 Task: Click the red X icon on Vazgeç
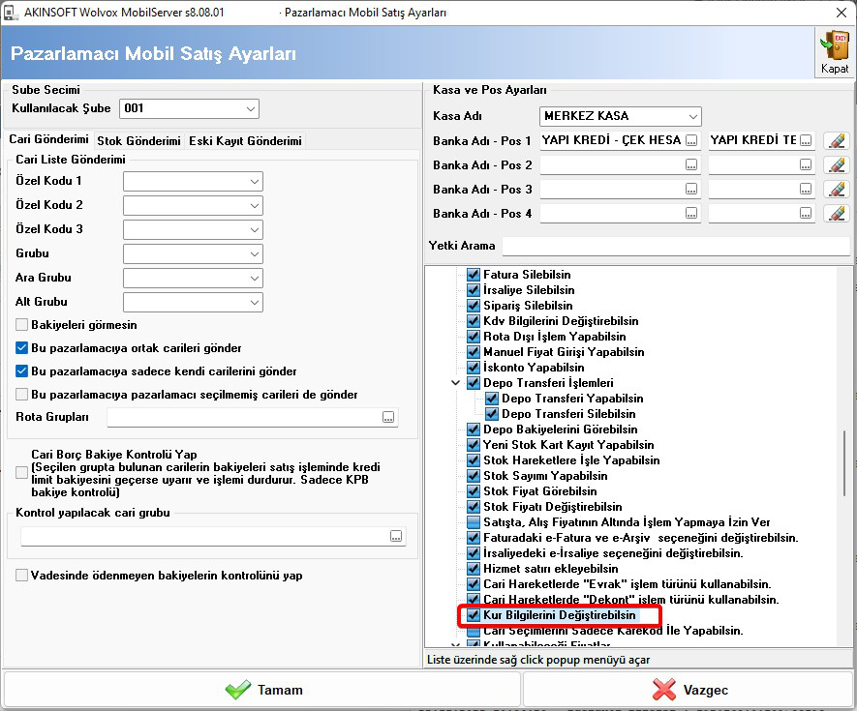664,690
